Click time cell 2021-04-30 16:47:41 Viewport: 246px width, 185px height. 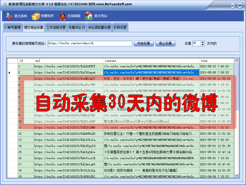click(x=217, y=164)
